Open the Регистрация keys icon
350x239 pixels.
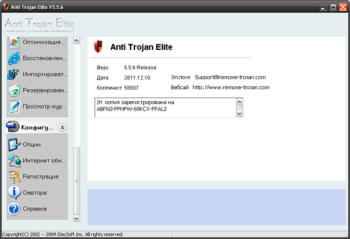[x=15, y=177]
